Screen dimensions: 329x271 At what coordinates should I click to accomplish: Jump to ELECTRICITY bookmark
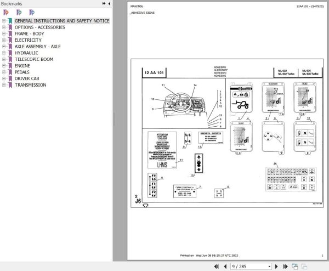pyautogui.click(x=28, y=40)
